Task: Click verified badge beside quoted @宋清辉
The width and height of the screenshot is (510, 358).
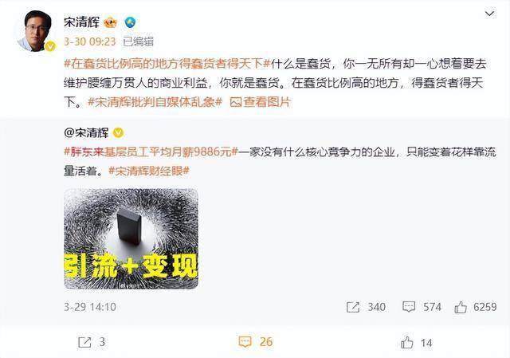Action: click(118, 133)
